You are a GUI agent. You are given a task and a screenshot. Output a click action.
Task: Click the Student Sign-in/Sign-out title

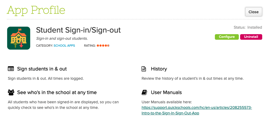tap(78, 30)
